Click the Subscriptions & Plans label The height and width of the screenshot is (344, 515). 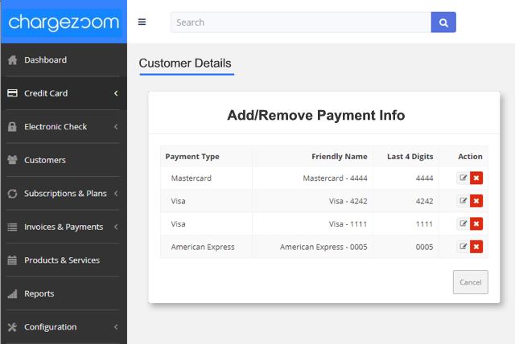(x=65, y=194)
